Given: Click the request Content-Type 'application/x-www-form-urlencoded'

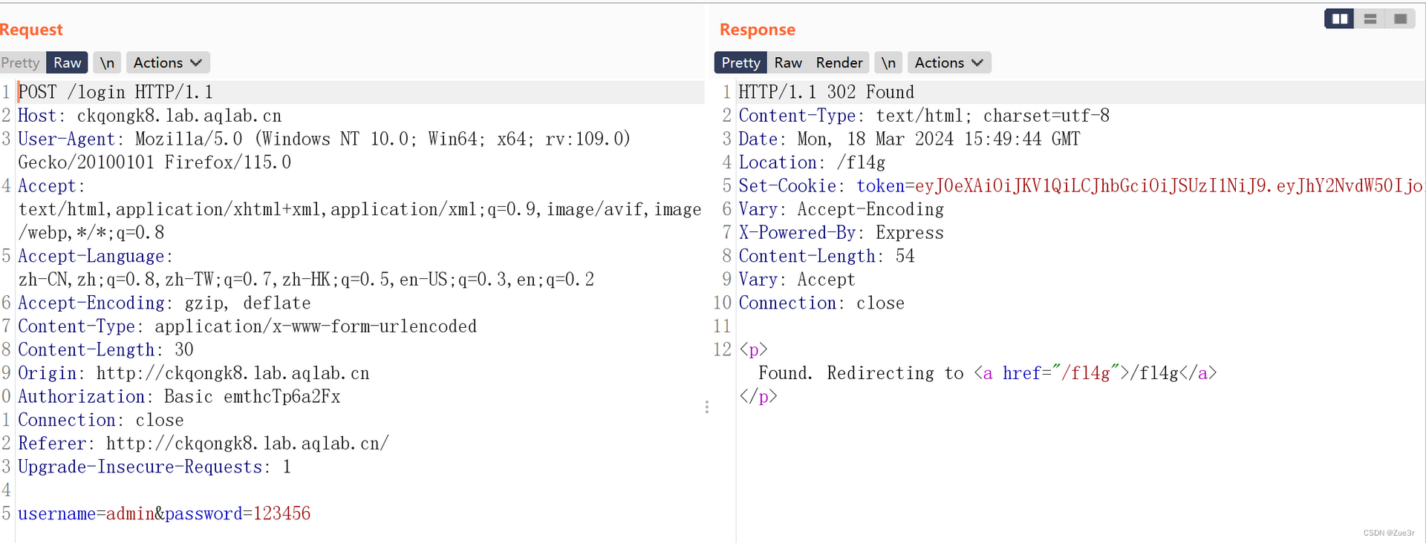Looking at the screenshot, I should (316, 326).
